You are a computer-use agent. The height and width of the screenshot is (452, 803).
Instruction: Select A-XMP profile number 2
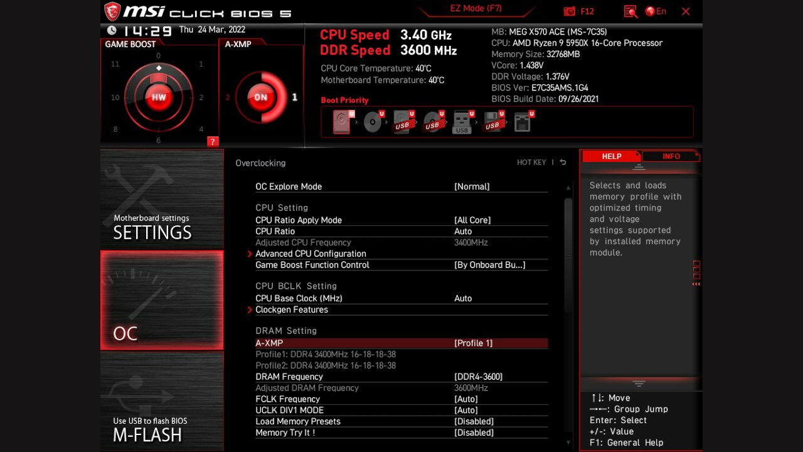pos(228,97)
